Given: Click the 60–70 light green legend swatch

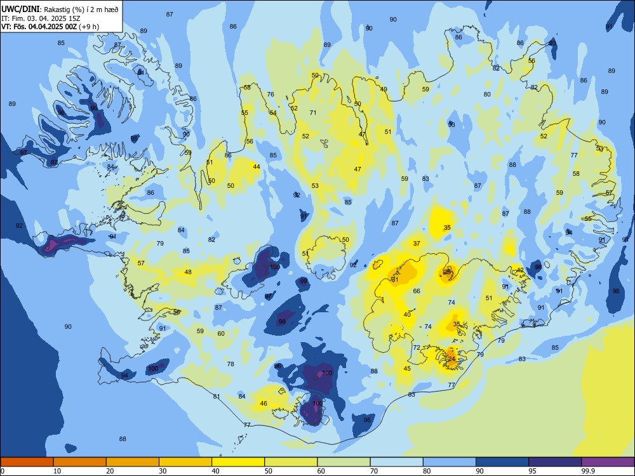Looking at the screenshot, I should (x=344, y=462).
